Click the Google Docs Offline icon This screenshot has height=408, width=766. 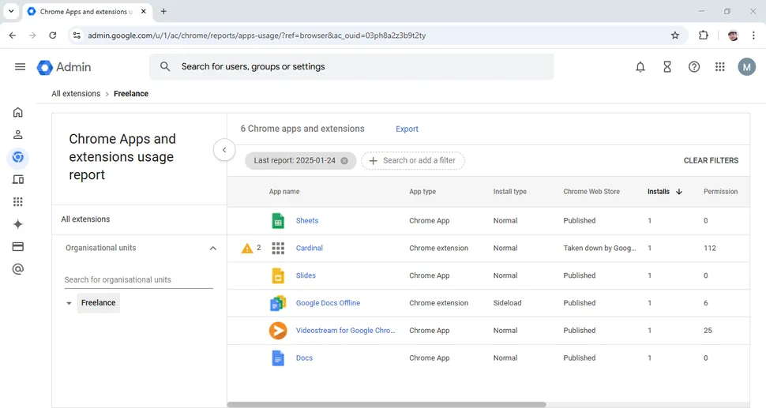pyautogui.click(x=278, y=302)
